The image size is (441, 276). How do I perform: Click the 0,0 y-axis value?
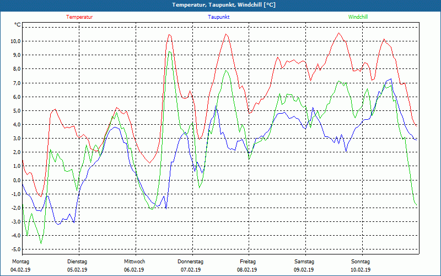pyautogui.click(x=17, y=181)
